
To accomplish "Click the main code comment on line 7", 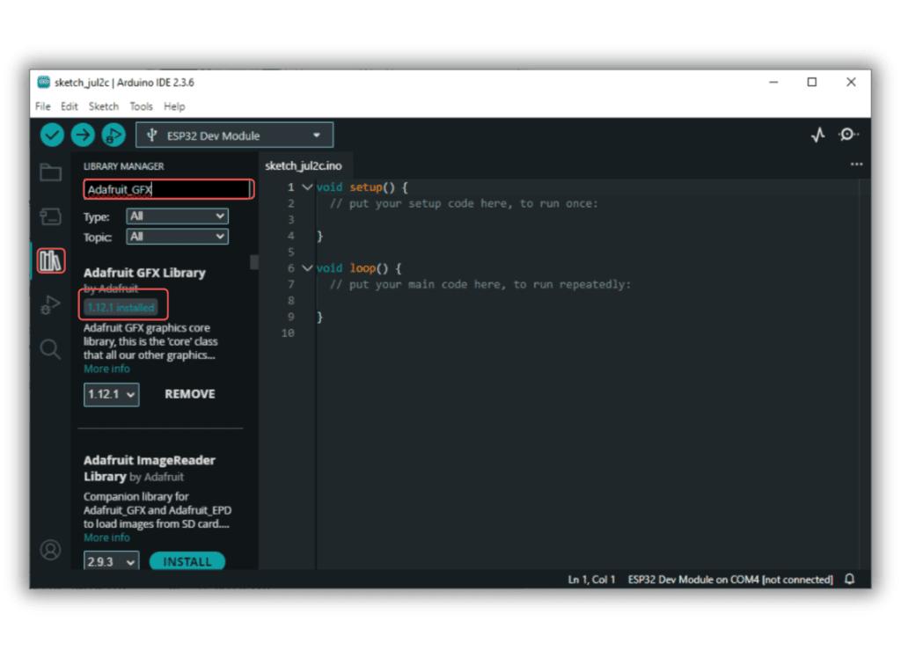I will [480, 284].
